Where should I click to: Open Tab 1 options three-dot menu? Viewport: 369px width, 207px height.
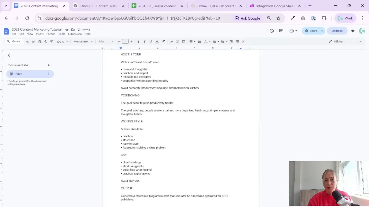click(48, 74)
